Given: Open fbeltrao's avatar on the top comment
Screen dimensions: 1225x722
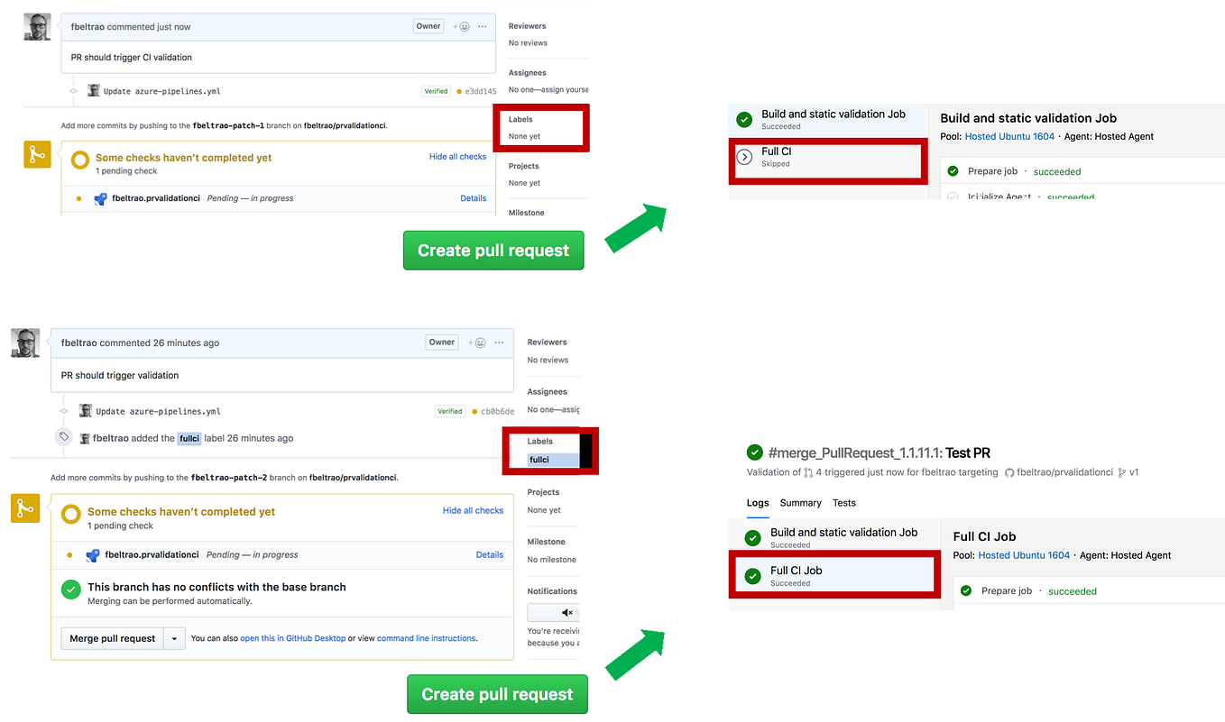Looking at the screenshot, I should (x=36, y=26).
